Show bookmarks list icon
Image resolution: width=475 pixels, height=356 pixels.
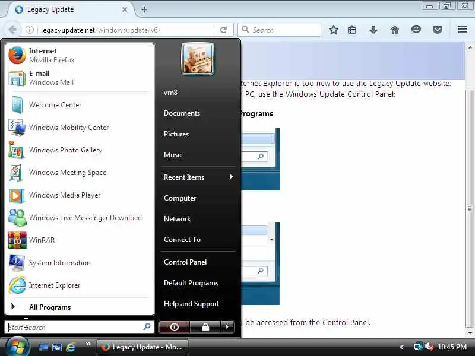[352, 30]
